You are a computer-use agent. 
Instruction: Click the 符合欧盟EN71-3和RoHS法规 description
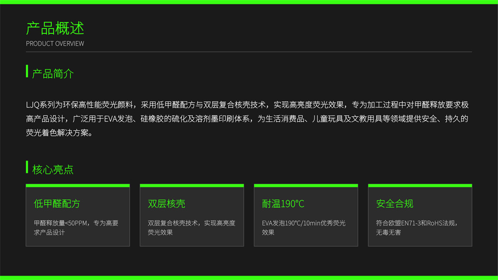click(417, 228)
